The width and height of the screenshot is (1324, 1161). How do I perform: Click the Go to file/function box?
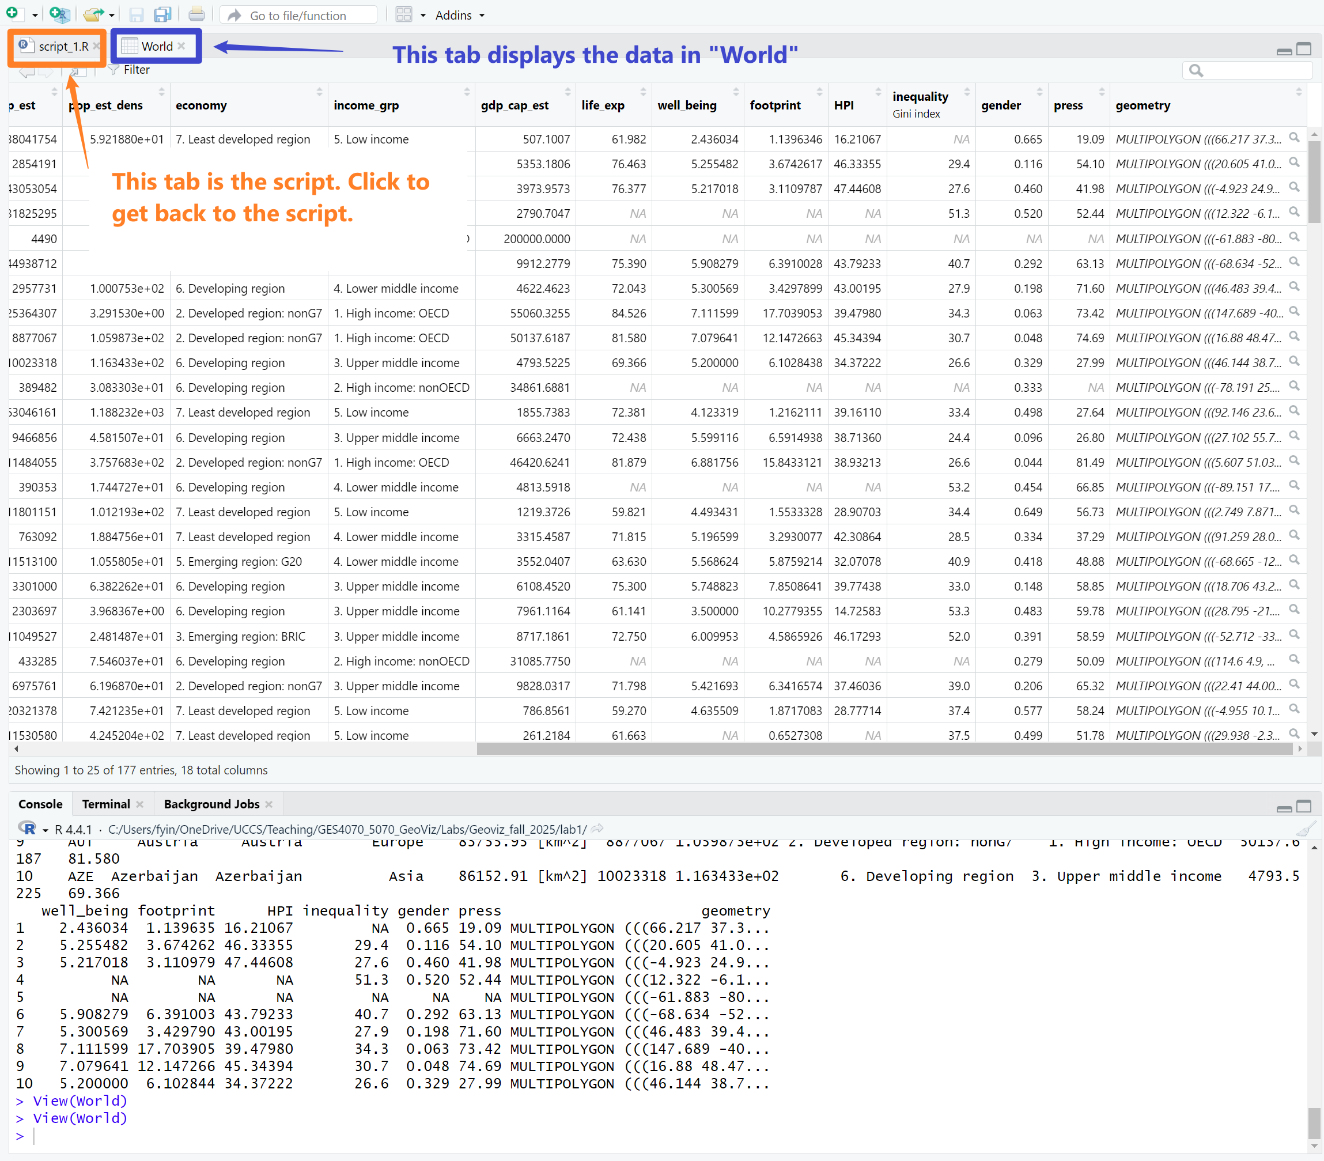click(298, 15)
